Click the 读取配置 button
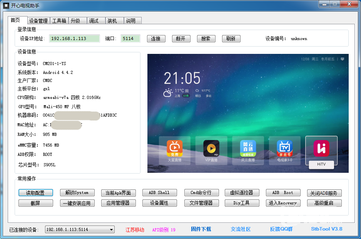Viewport: 361px width, 239px height. pyautogui.click(x=36, y=193)
